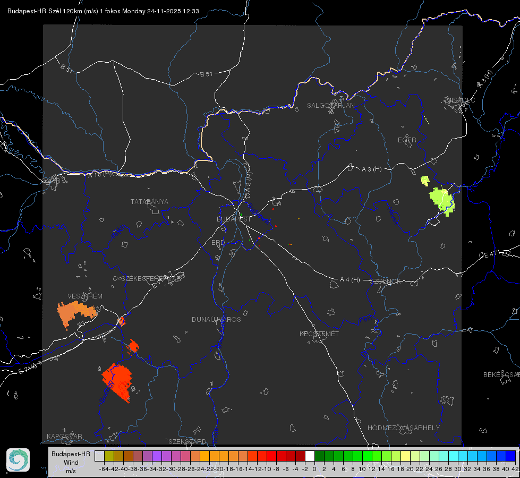This screenshot has height=478, width=520.
Task: Click the KAPOSVAR city label
Action: 64,436
